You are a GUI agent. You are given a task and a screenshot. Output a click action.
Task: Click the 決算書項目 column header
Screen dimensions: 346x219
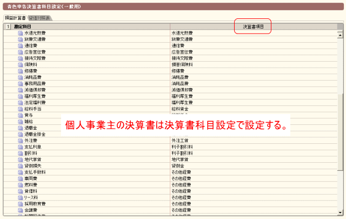[254, 26]
